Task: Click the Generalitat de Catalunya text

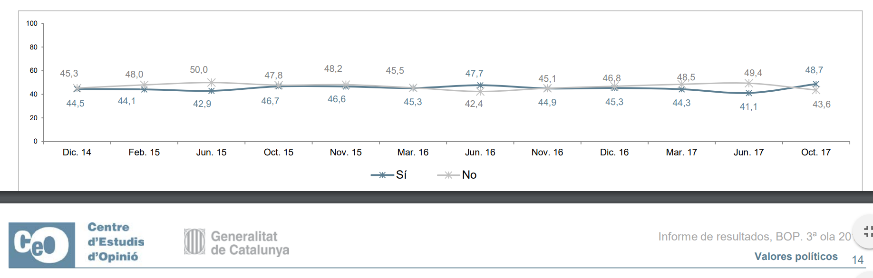Action: [x=250, y=243]
